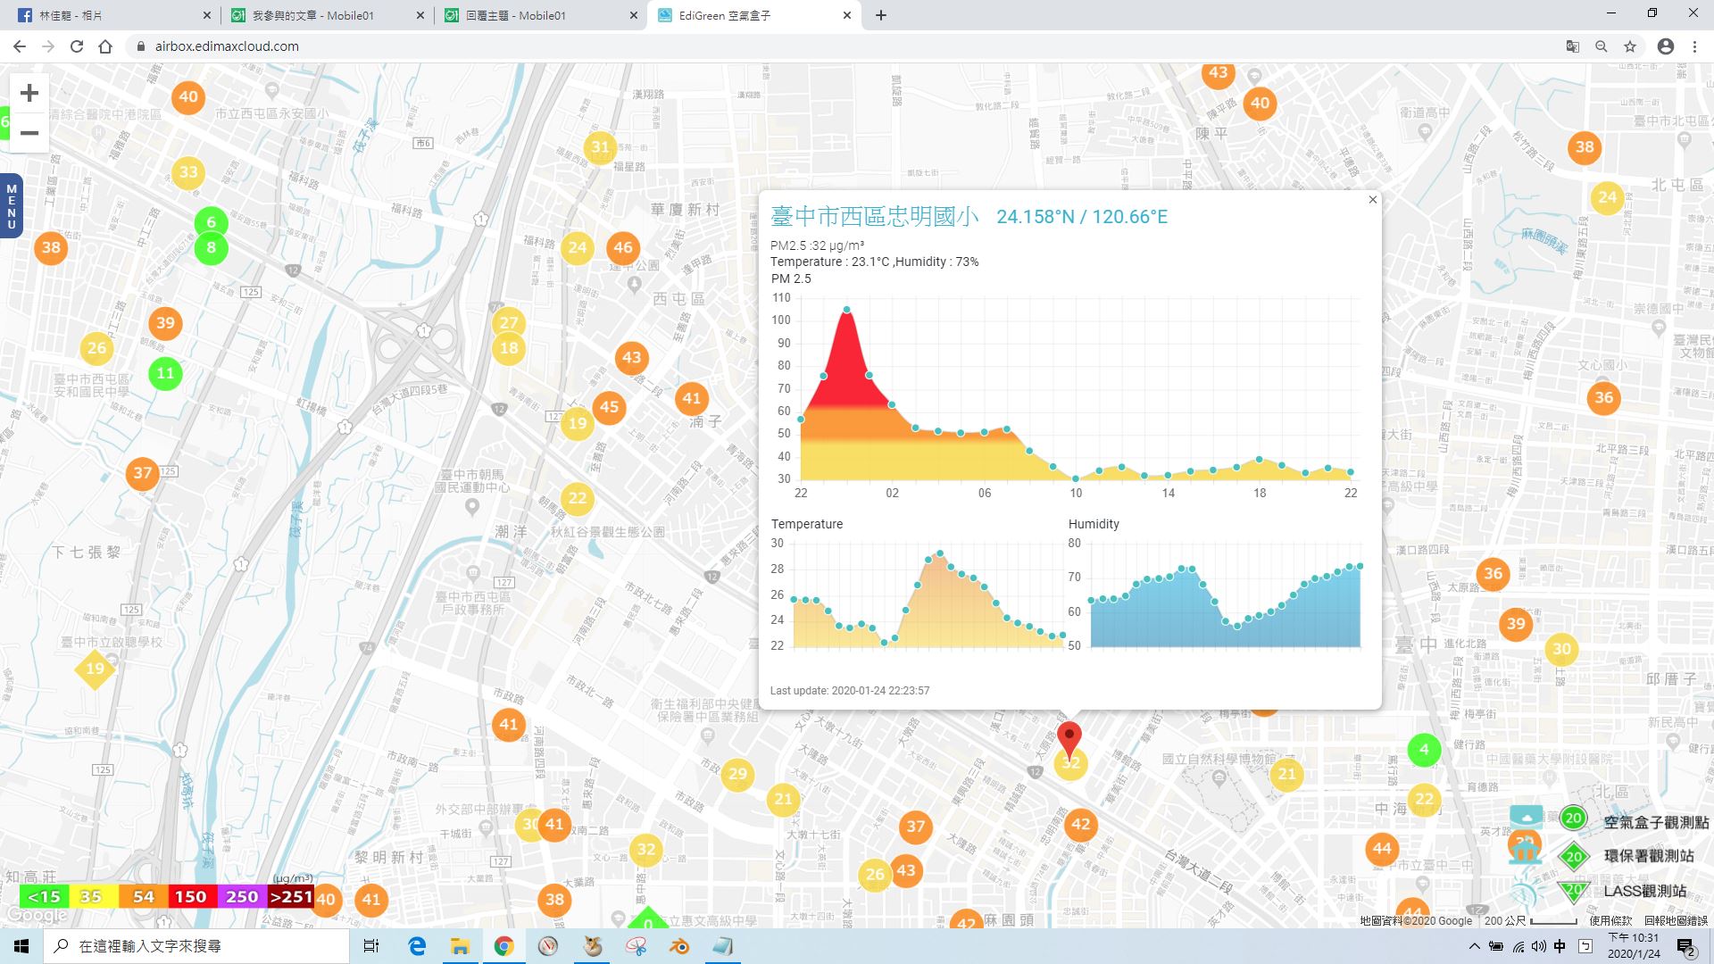The width and height of the screenshot is (1714, 964).
Task: Open 回報地圖錯誤 report map error link
Action: [1676, 920]
